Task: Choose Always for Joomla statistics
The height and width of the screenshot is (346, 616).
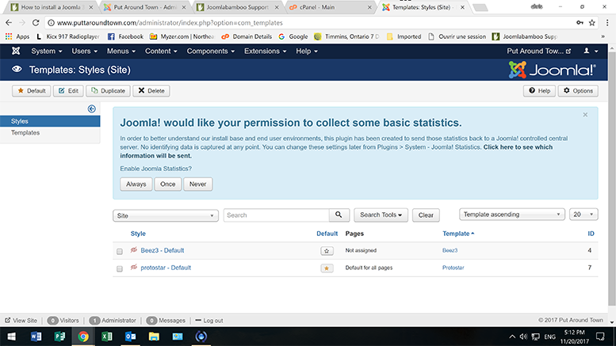Action: (x=136, y=184)
